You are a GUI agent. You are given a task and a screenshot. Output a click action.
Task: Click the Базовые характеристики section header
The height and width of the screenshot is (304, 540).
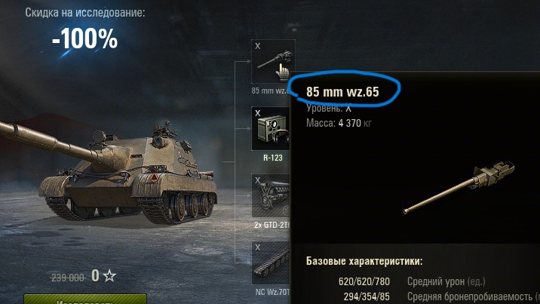click(364, 260)
